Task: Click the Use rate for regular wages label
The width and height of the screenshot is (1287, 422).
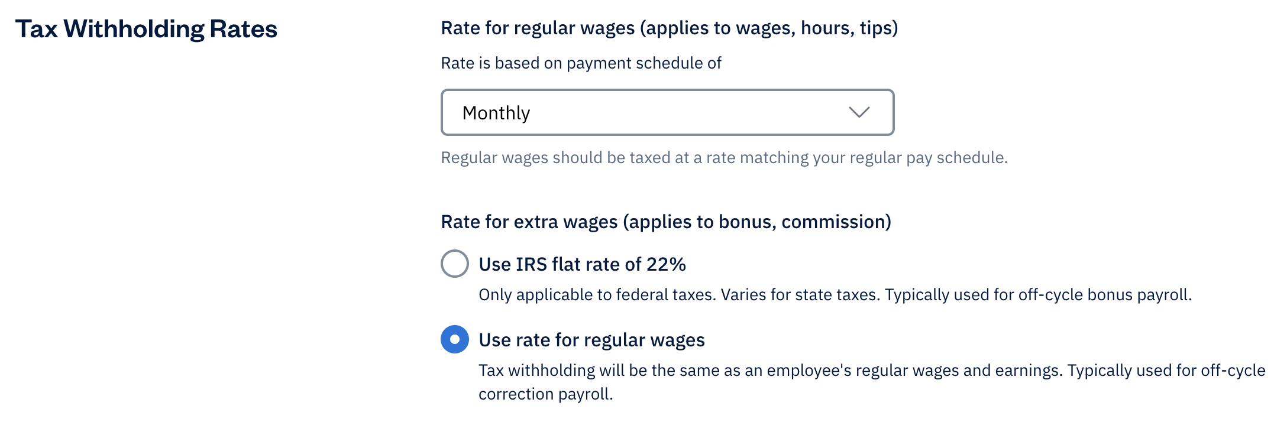Action: 591,340
